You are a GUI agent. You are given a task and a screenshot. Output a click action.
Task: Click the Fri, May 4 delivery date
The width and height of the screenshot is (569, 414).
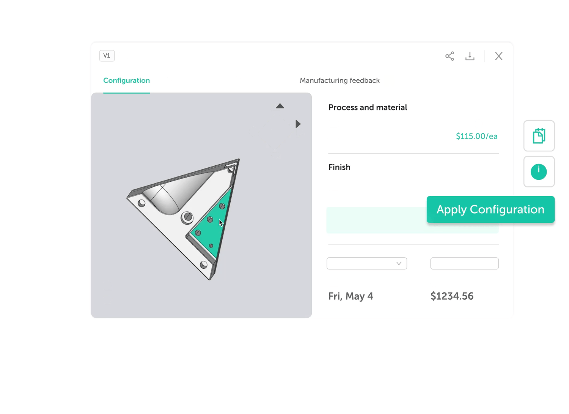[x=351, y=296]
